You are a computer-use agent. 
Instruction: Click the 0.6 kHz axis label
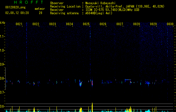coord(2,106)
